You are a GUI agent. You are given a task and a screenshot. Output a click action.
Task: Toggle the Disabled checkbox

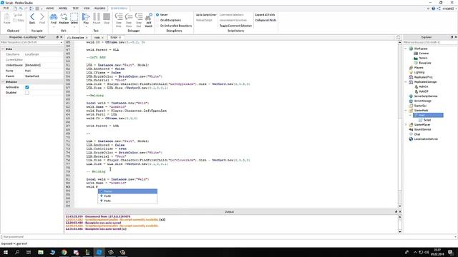pos(27,93)
